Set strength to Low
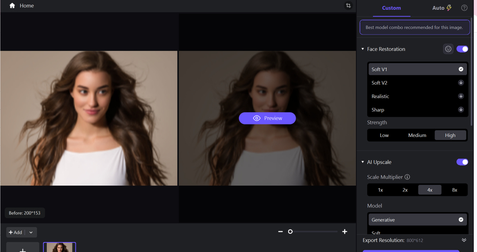The height and width of the screenshot is (252, 477). (384, 135)
